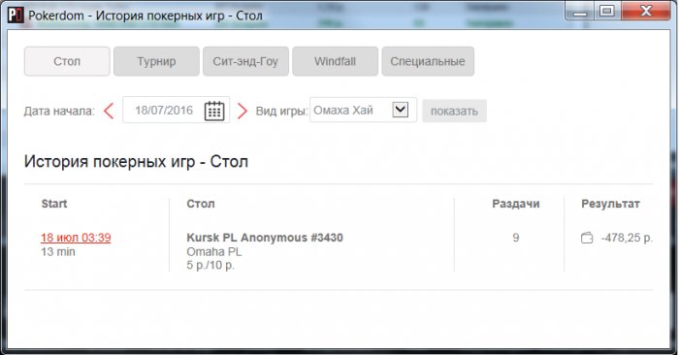The height and width of the screenshot is (355, 679).
Task: Click the Start column header
Action: pyautogui.click(x=54, y=204)
